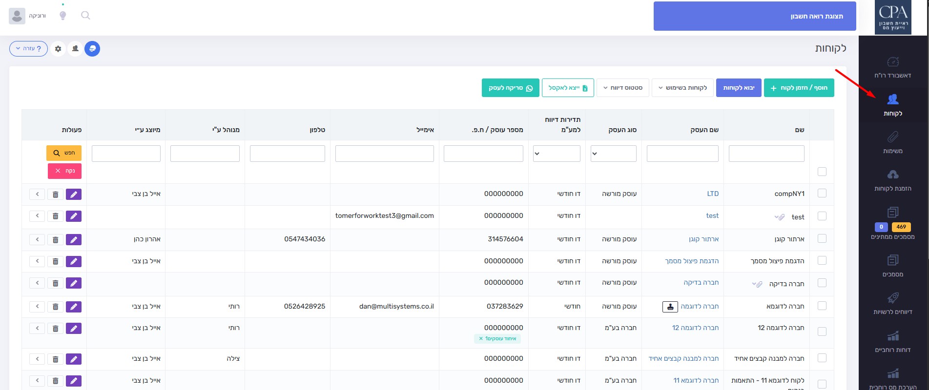Click the pink נקה clear button
The height and width of the screenshot is (390, 929).
[64, 171]
